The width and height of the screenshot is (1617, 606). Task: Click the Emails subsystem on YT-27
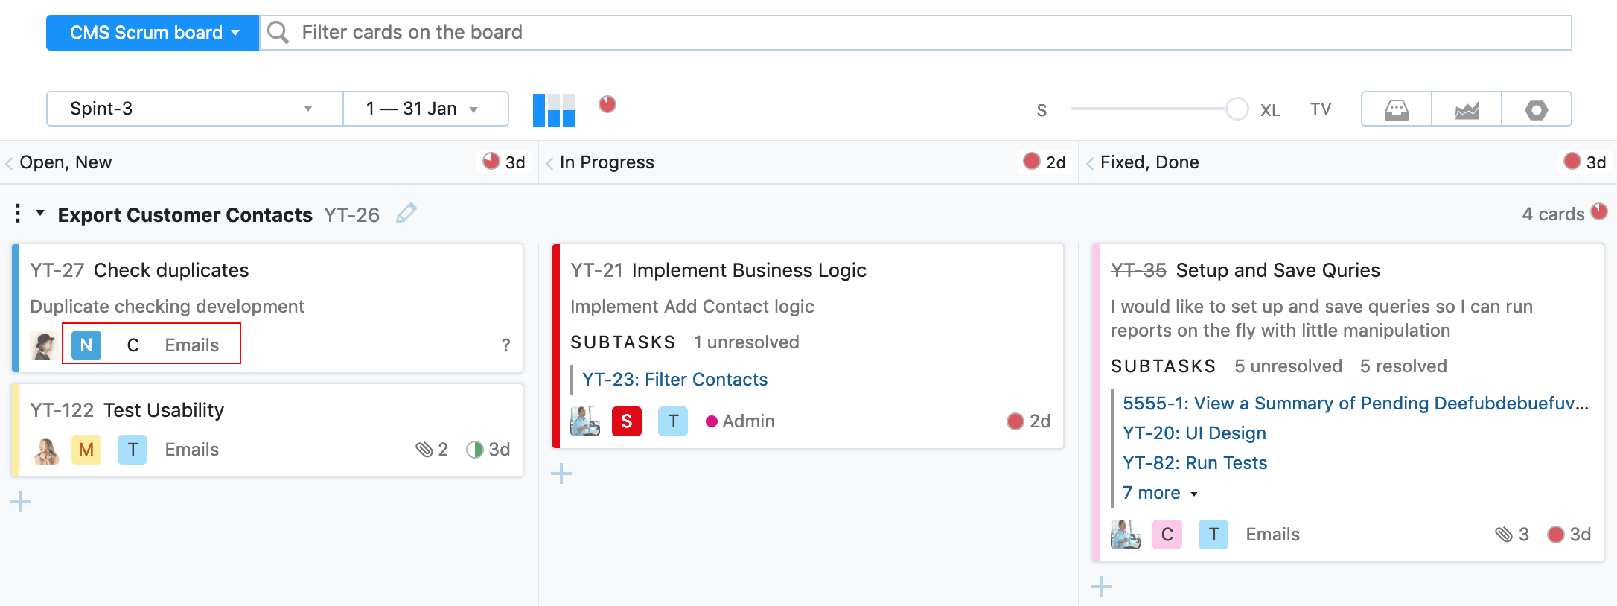(192, 345)
